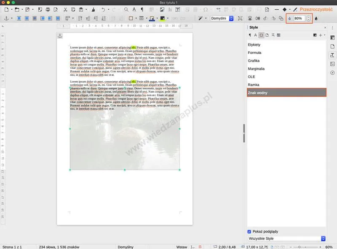Click the zoom slider in status bar
The height and width of the screenshot is (249, 337).
pyautogui.click(x=305, y=247)
